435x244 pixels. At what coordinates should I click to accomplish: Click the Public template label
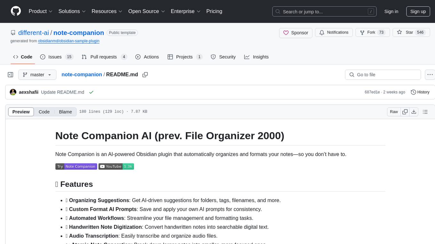(122, 33)
